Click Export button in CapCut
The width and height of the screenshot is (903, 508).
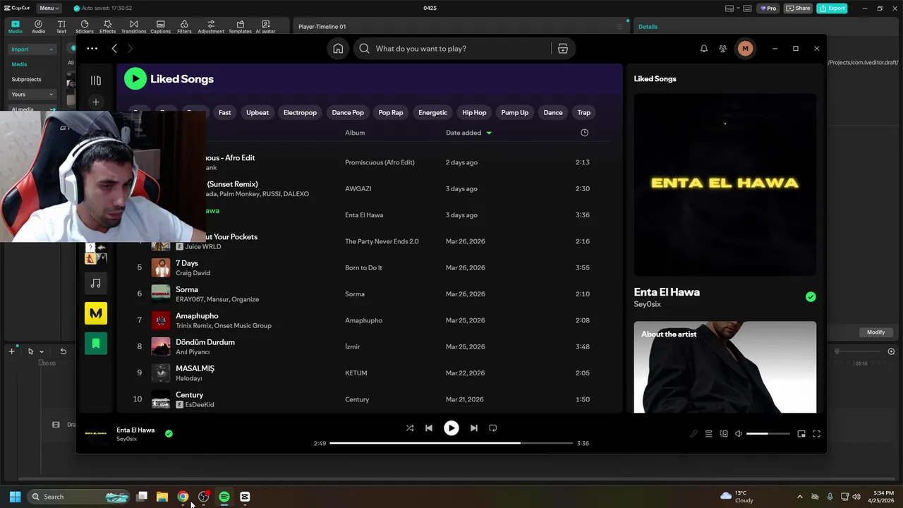(832, 8)
